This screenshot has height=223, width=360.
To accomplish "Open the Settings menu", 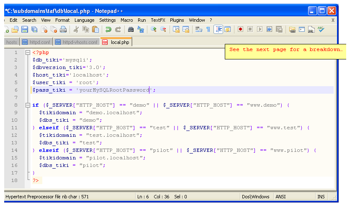I will (108, 20).
